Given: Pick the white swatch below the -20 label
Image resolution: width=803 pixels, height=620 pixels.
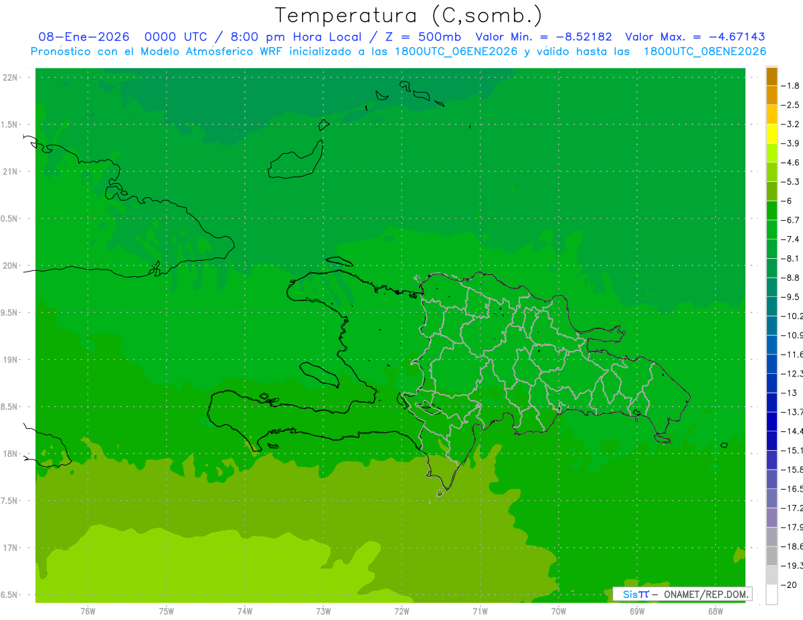Looking at the screenshot, I should pyautogui.click(x=772, y=594).
